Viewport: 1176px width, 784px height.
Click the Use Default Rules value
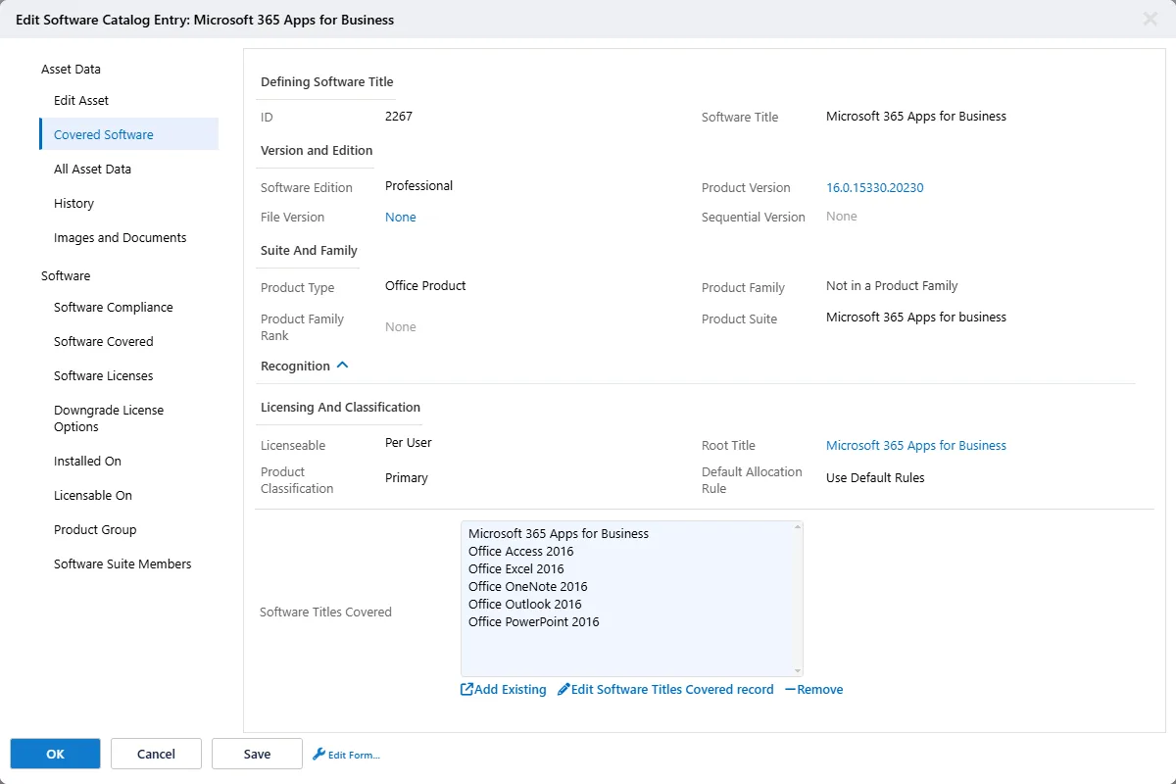[x=875, y=478]
